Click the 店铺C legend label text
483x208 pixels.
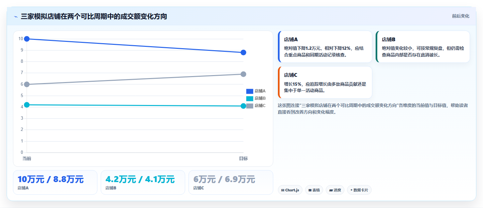pyautogui.click(x=260, y=106)
